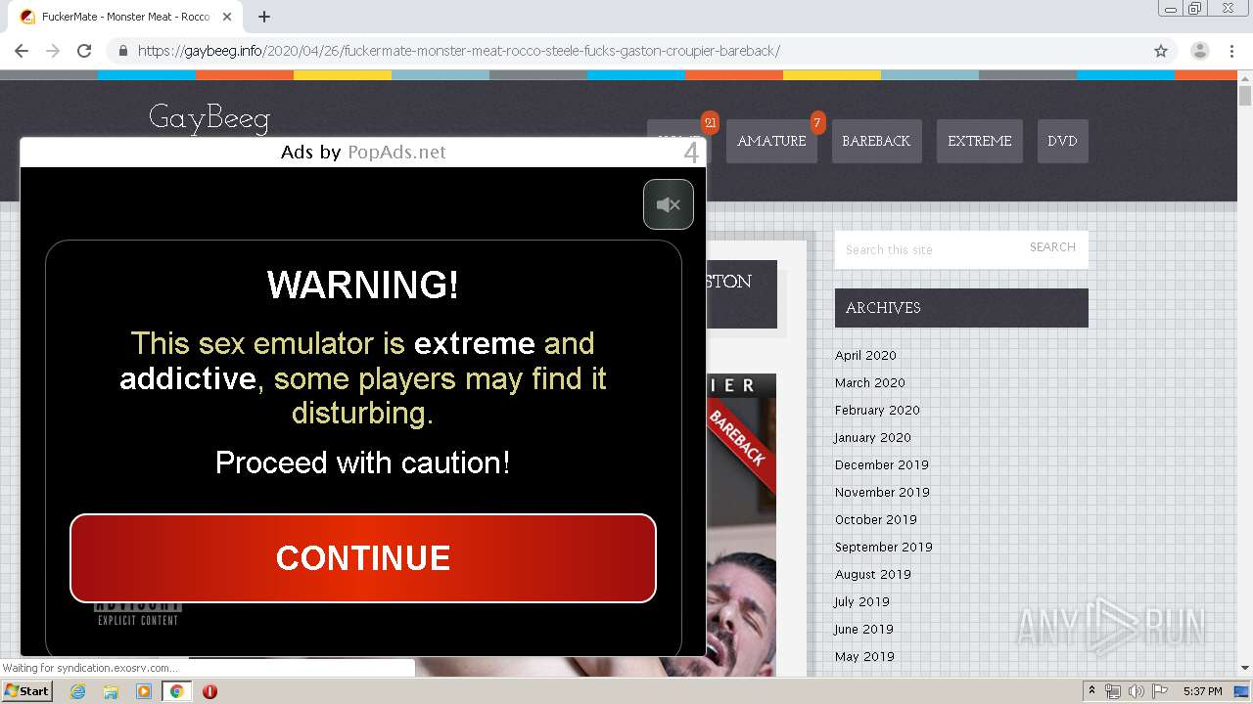Screen dimensions: 1253x704
Task: Open the folder icon in the taskbar
Action: [111, 691]
